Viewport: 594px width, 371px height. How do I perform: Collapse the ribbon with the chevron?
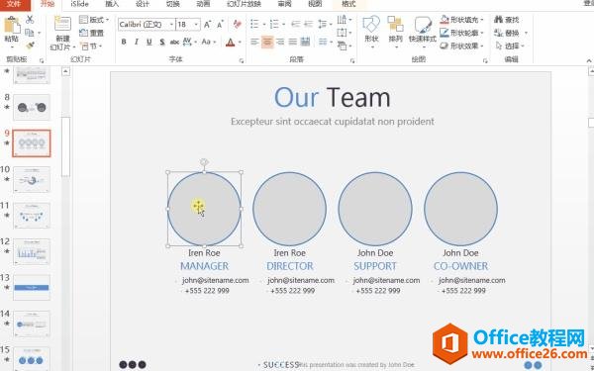(x=589, y=60)
